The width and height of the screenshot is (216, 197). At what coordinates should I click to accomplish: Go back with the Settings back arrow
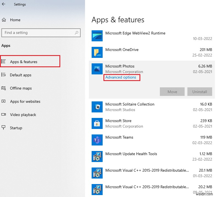(x=4, y=4)
